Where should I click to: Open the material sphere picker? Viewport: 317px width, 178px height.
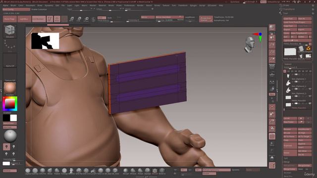(x=10, y=89)
